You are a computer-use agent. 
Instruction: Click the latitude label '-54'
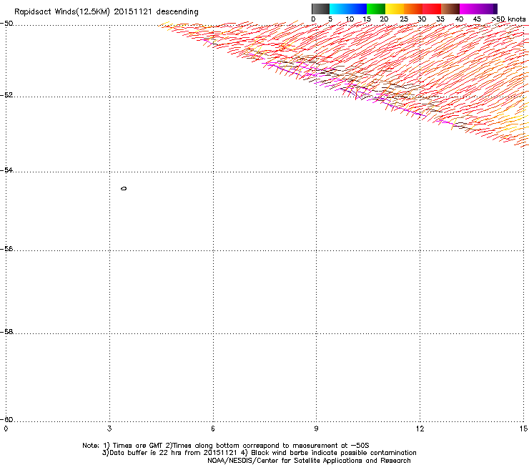(x=6, y=170)
